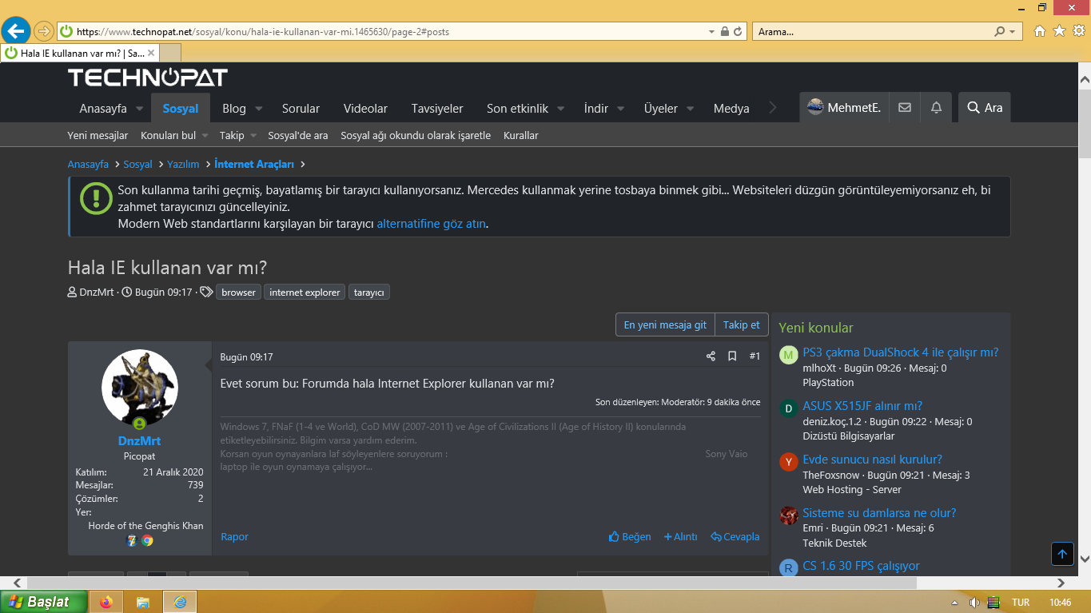Image resolution: width=1091 pixels, height=613 pixels.
Task: Open the Videolar navigation item
Action: click(365, 108)
